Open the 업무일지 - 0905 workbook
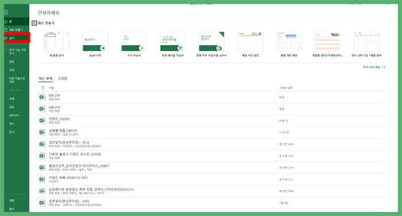The image size is (402, 216). pyautogui.click(x=211, y=203)
